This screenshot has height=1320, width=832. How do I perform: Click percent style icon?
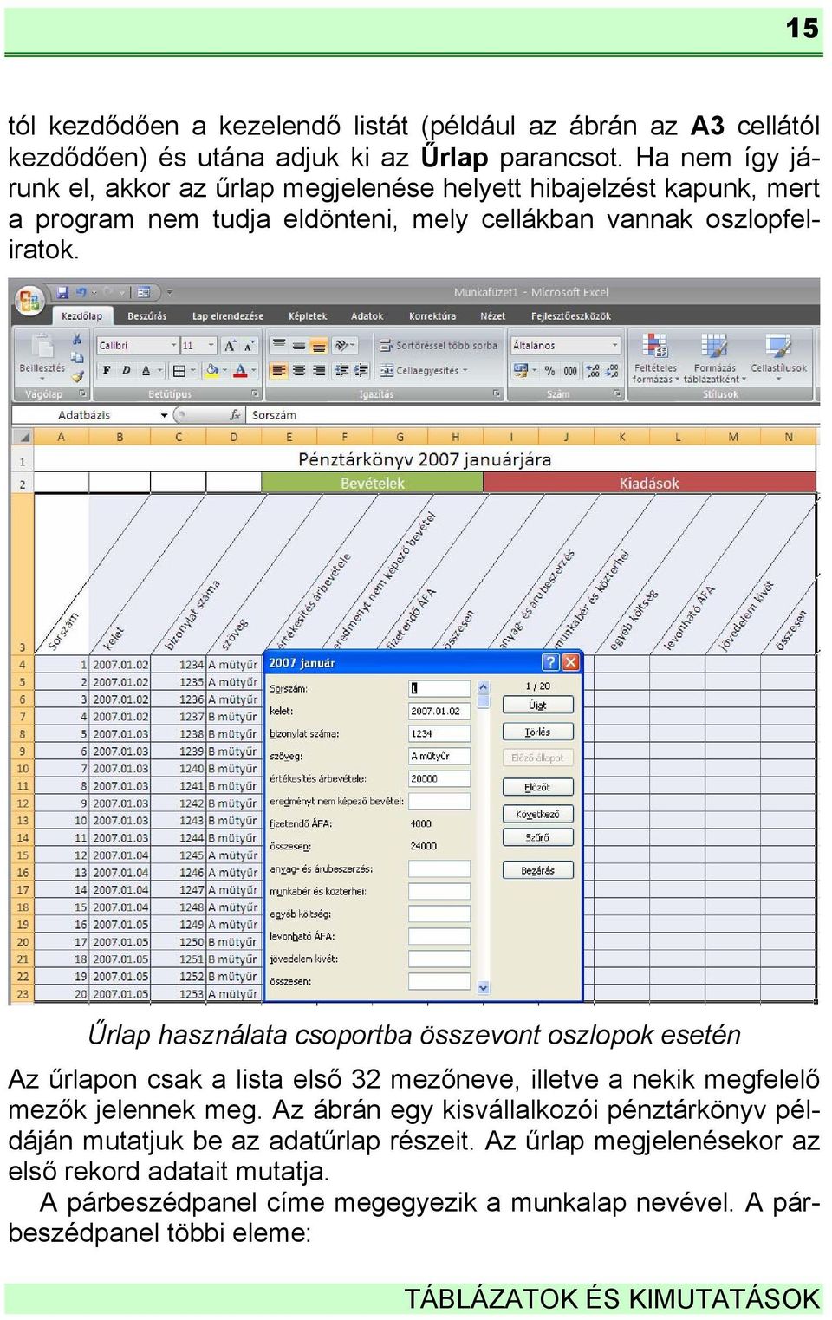[x=550, y=371]
